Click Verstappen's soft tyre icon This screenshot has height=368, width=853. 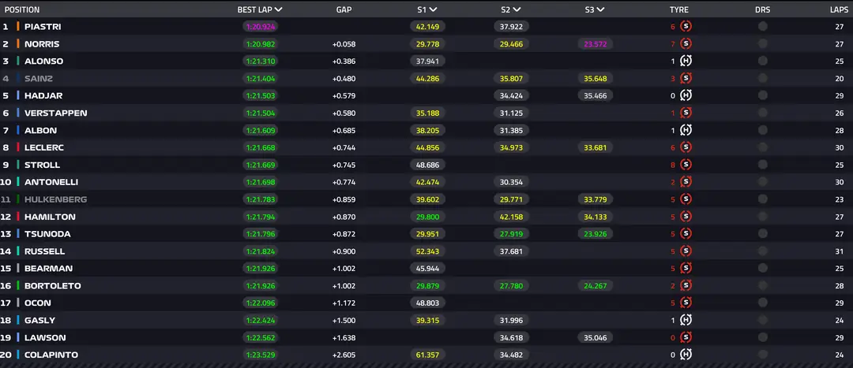pos(686,113)
